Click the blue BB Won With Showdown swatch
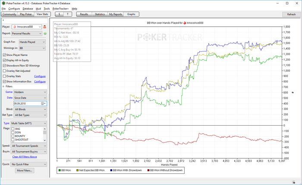Image resolution: width=302 pixels, height=185 pixels. [x=111, y=170]
